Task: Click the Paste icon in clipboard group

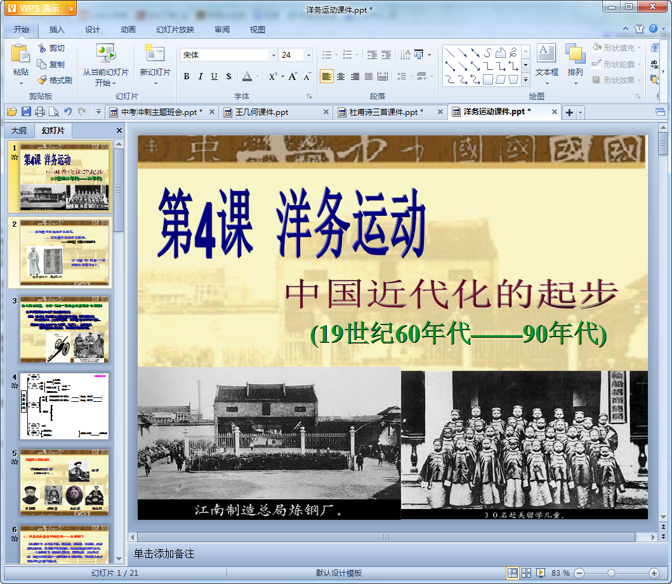Action: 20,55
